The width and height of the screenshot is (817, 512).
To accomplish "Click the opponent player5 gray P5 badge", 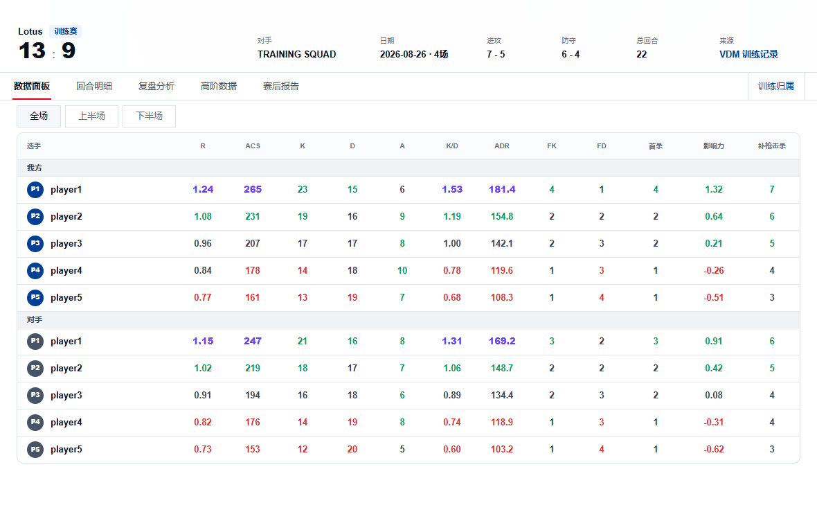I will pyautogui.click(x=35, y=450).
